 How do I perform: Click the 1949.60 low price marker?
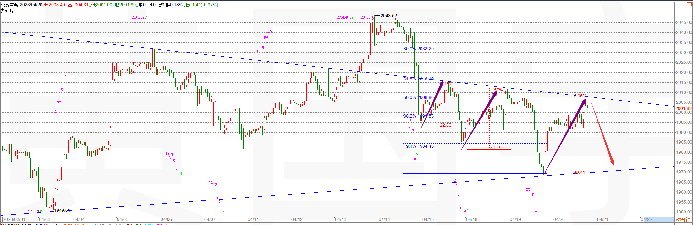tap(62, 210)
